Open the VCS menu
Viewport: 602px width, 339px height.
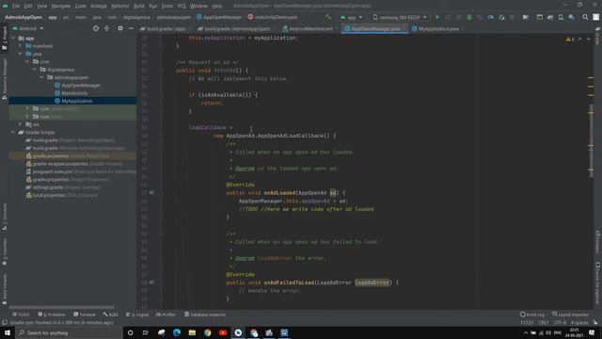point(182,6)
